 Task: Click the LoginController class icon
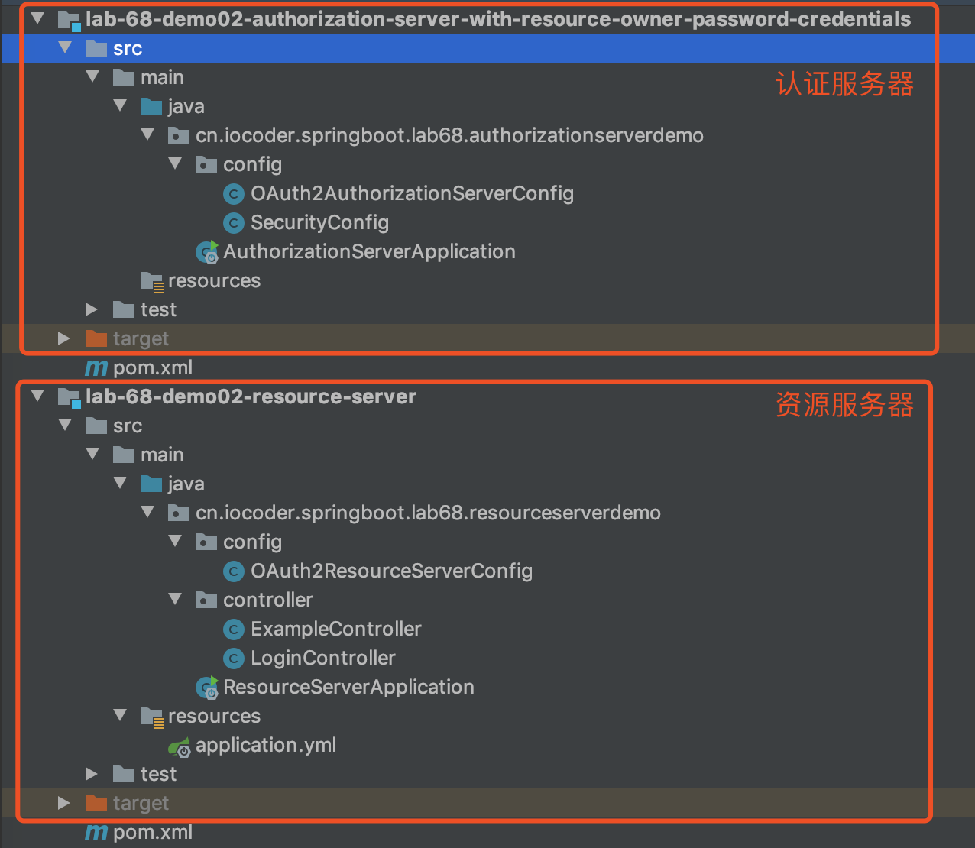(233, 659)
